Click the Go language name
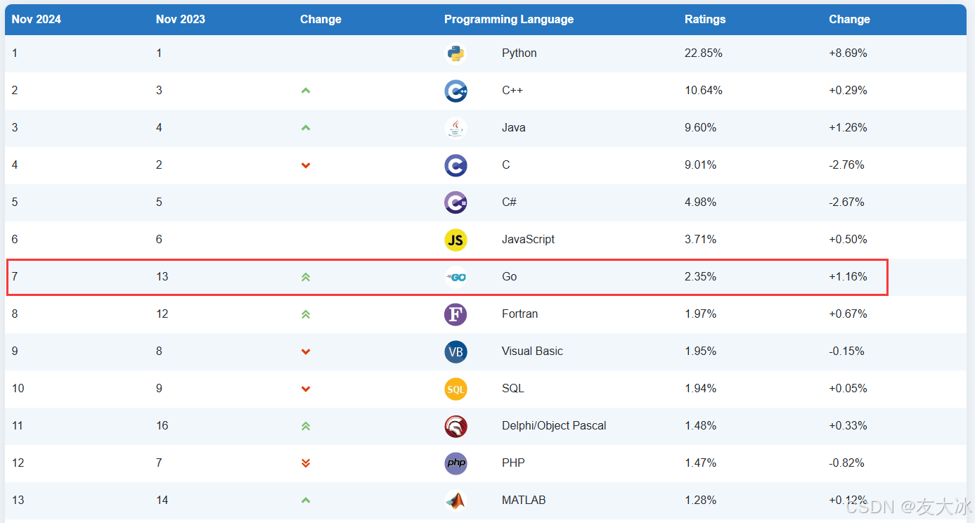The width and height of the screenshot is (975, 523). pyautogui.click(x=510, y=277)
